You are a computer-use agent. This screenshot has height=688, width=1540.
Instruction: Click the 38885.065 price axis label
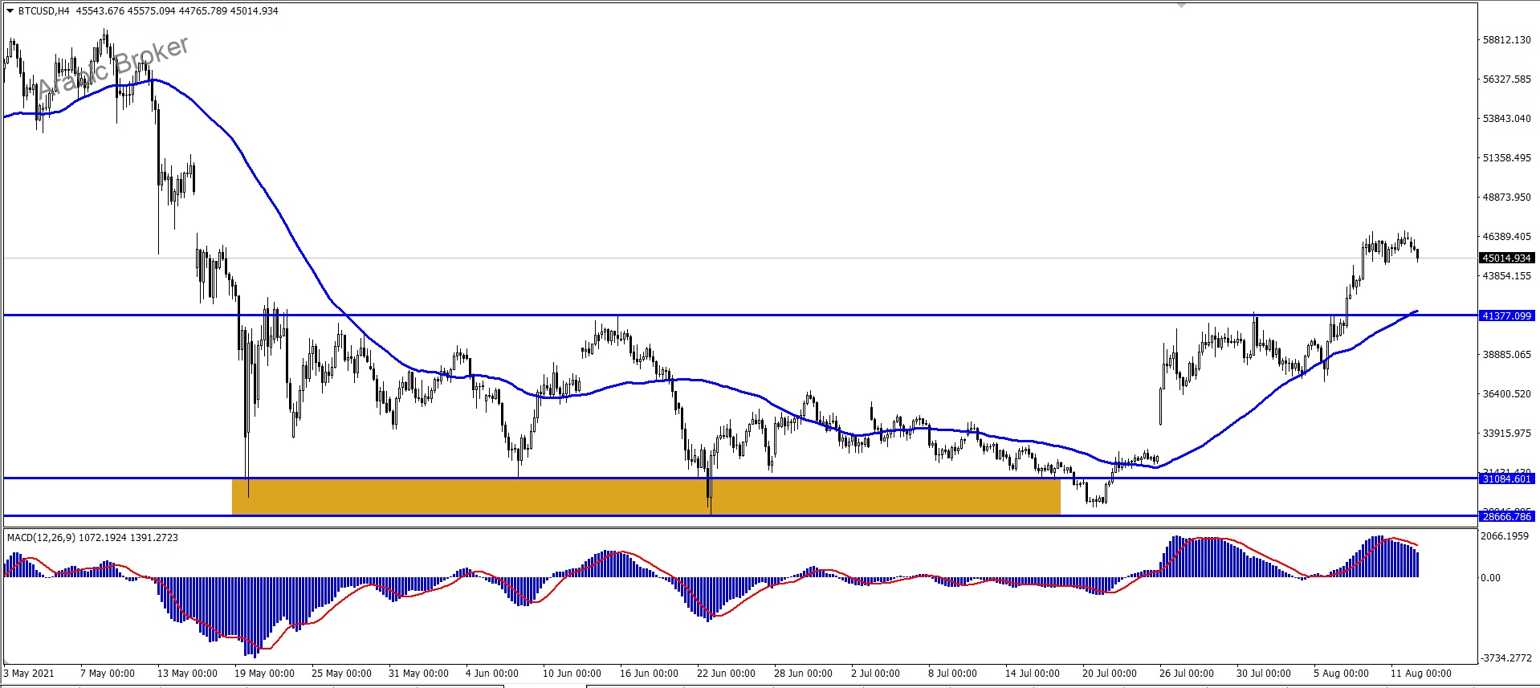tap(1506, 355)
